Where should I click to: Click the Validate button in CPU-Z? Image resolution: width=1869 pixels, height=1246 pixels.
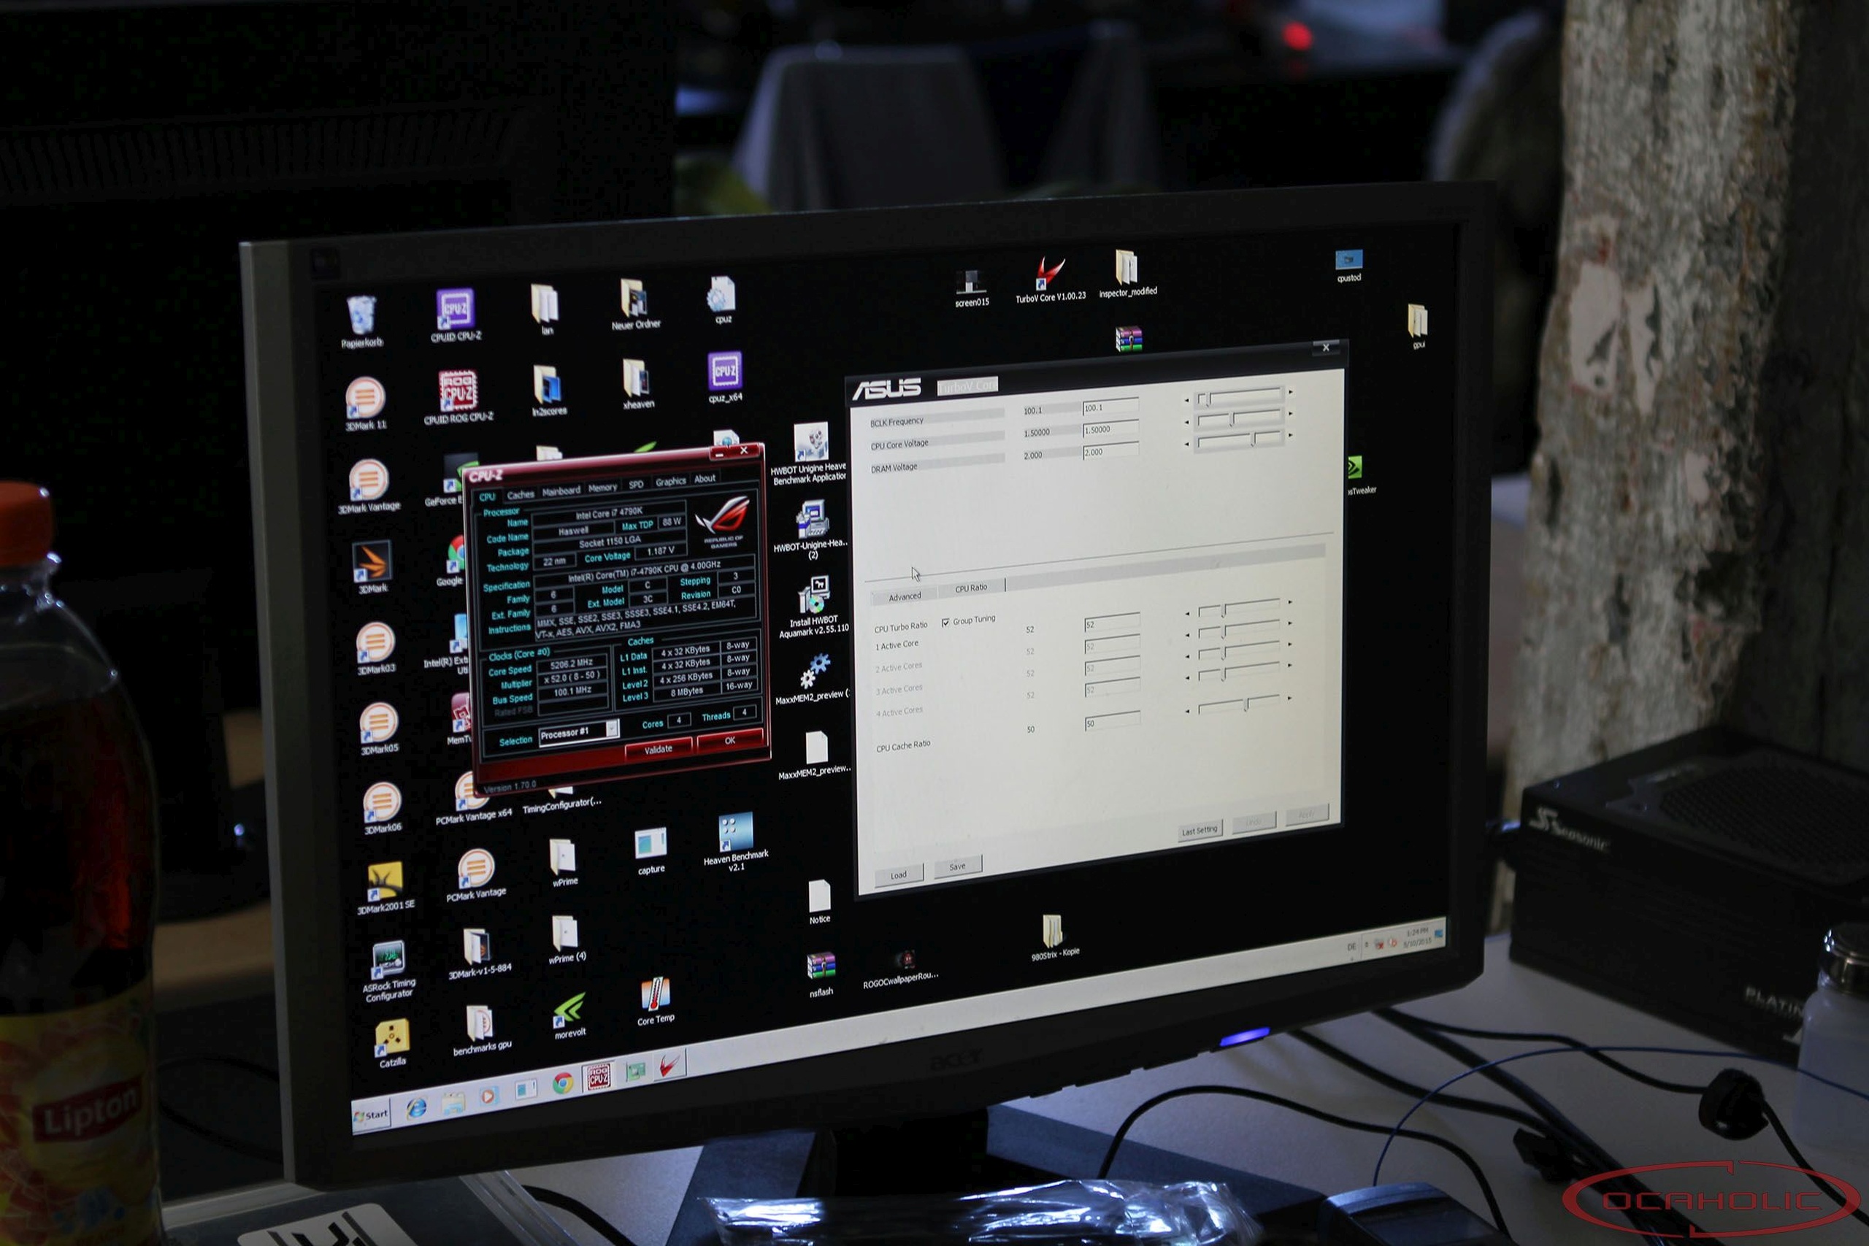[x=658, y=750]
